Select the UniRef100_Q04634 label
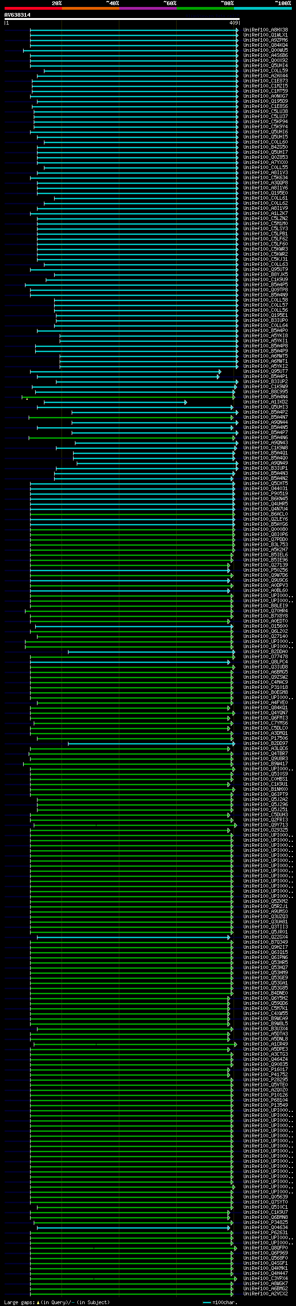 coord(265,1227)
